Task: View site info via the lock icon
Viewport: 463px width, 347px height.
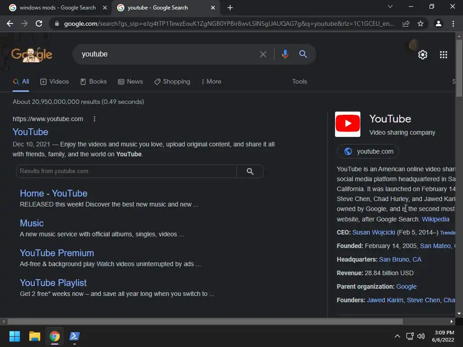Action: pyautogui.click(x=57, y=23)
